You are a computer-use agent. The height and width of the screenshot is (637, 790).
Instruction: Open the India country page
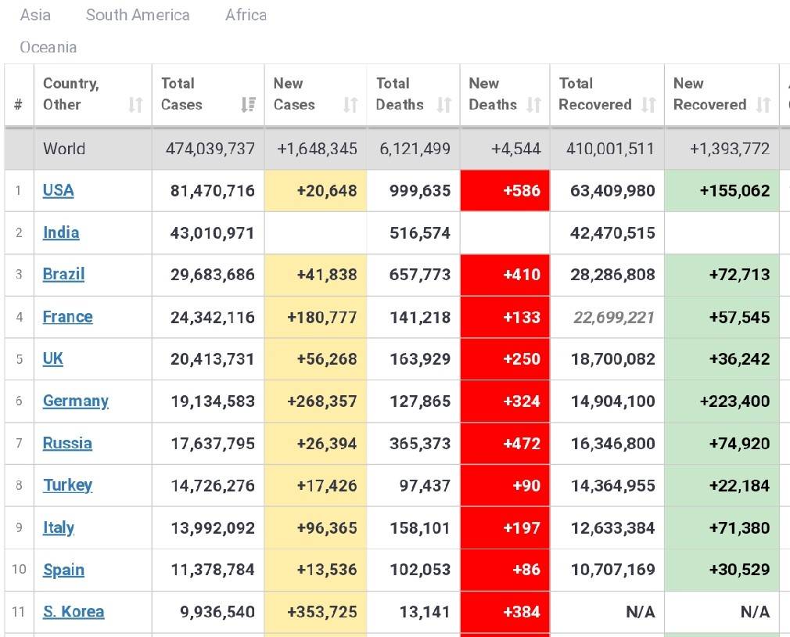pos(61,232)
